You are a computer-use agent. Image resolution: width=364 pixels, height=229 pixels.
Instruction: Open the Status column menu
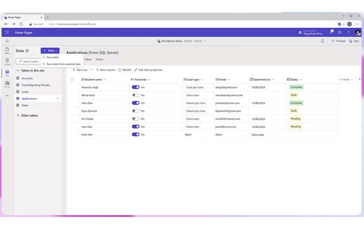point(301,80)
